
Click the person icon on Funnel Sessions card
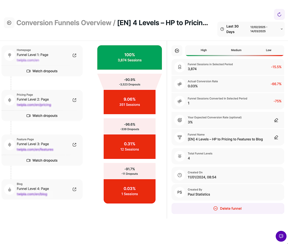coord(179,67)
